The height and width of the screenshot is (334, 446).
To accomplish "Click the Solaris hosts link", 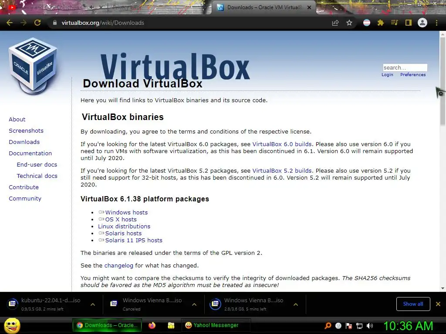I will click(x=123, y=234).
